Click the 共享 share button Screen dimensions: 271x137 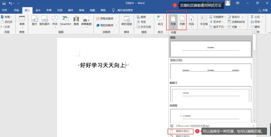click(263, 10)
